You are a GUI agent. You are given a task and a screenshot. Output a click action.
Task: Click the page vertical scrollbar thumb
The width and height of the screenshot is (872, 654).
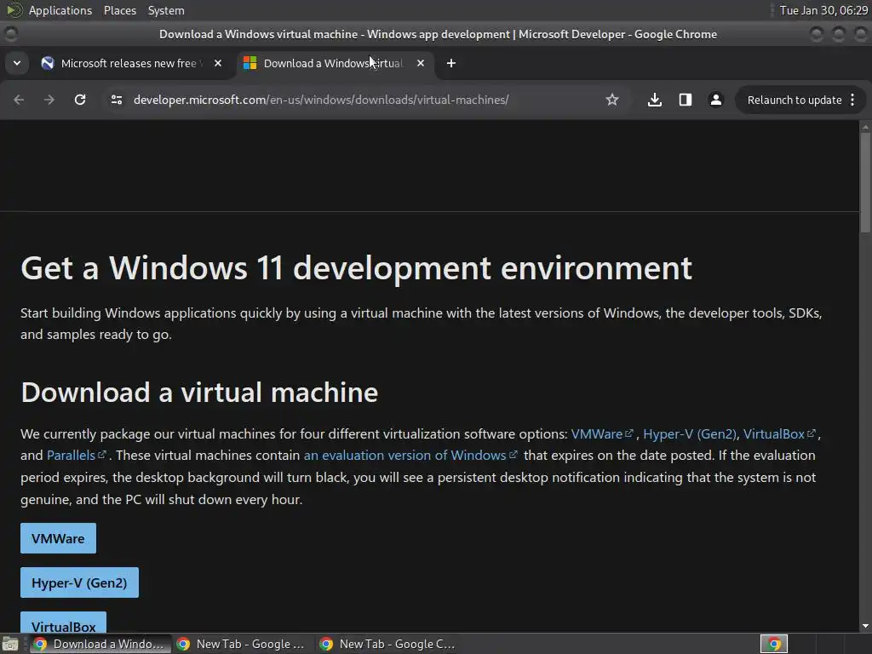pos(865,184)
